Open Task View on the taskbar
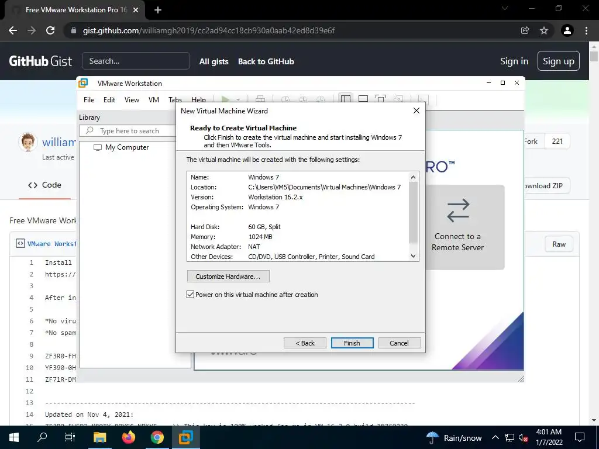 [x=70, y=437]
